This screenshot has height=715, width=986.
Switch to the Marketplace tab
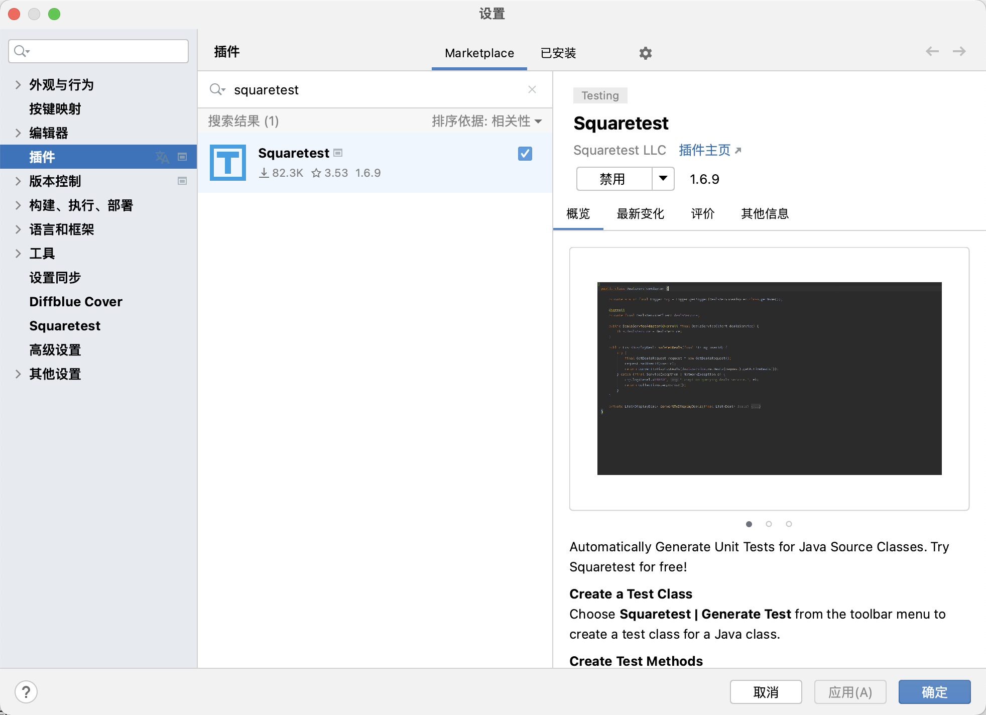point(479,53)
